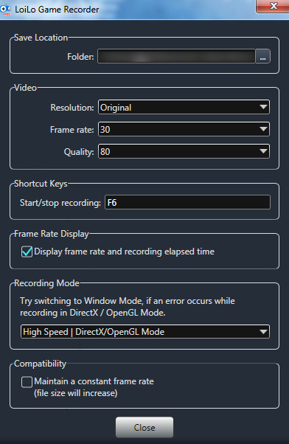
Task: Click the Close button
Action: [144, 427]
